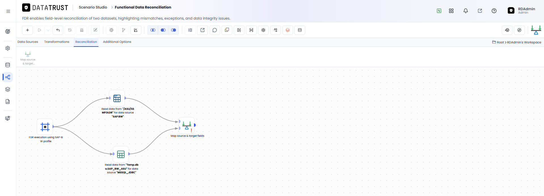
Task: Click the globe toolbar icon
Action: tap(111, 30)
